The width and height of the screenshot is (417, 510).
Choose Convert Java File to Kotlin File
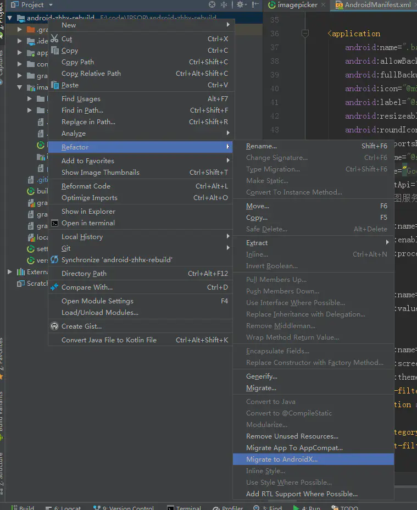pyautogui.click(x=141, y=340)
